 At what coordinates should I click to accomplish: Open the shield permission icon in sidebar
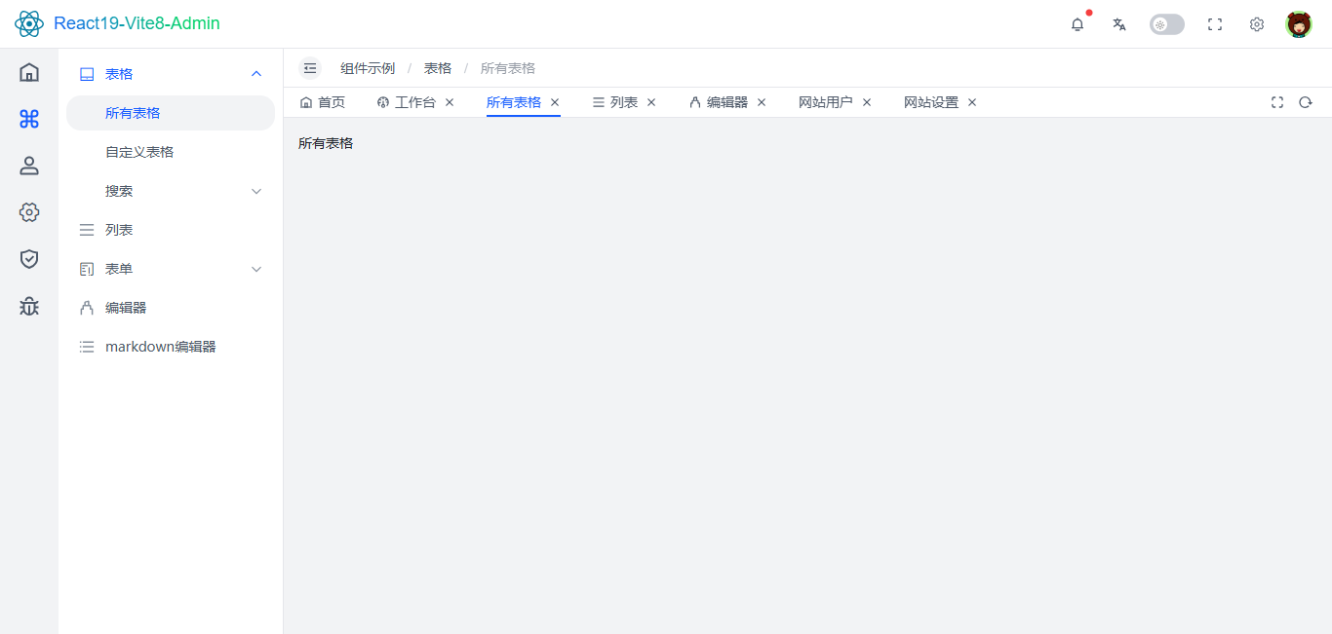point(29,259)
